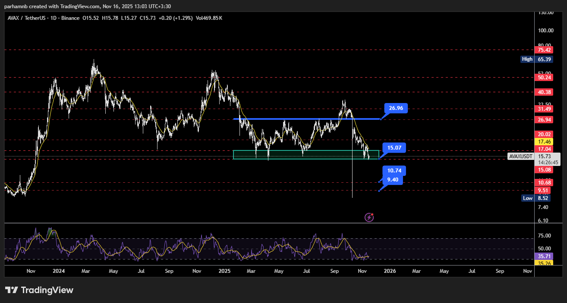
Task: Click the Vol 469.85K volume readout
Action: pos(209,18)
